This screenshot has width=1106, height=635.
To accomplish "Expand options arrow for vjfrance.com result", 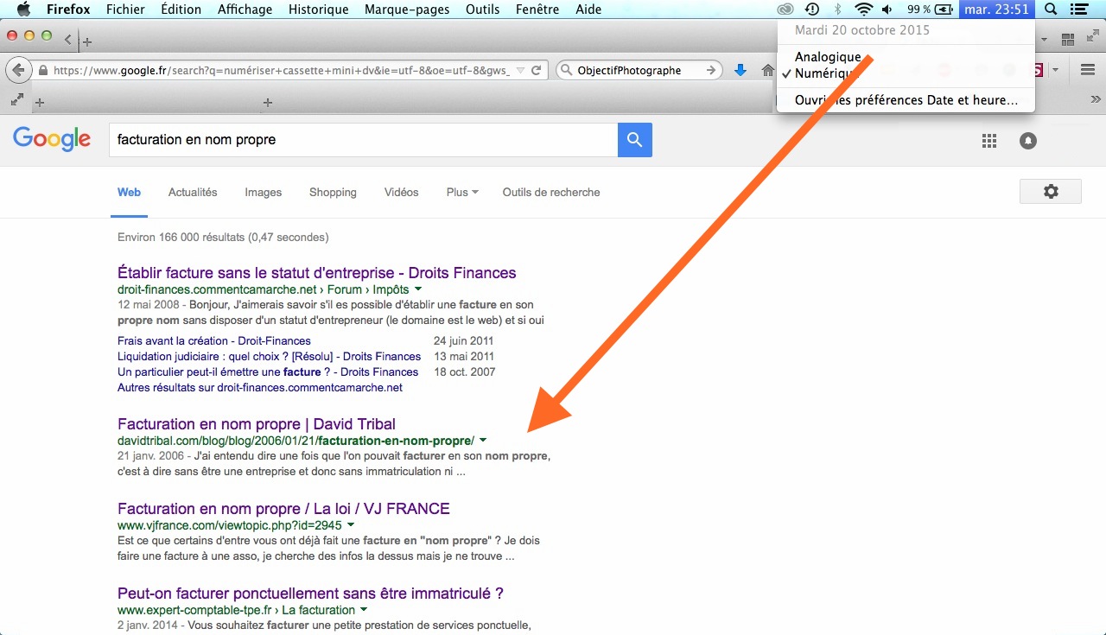I will pyautogui.click(x=351, y=525).
